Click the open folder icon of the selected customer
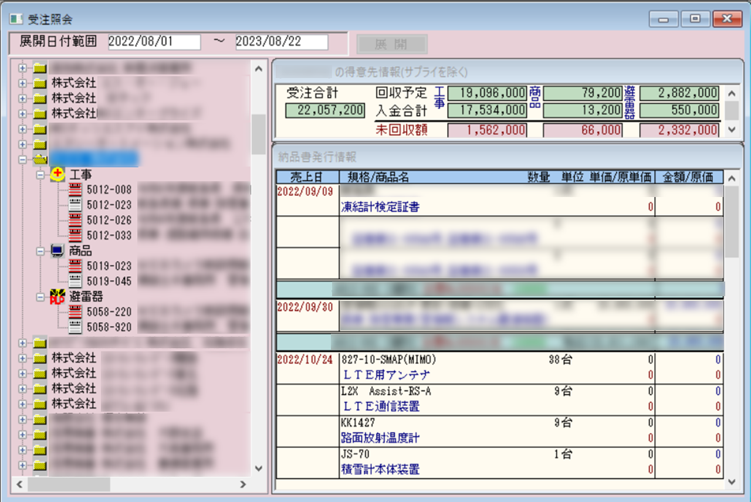Viewport: 751px width, 502px height. (x=39, y=159)
